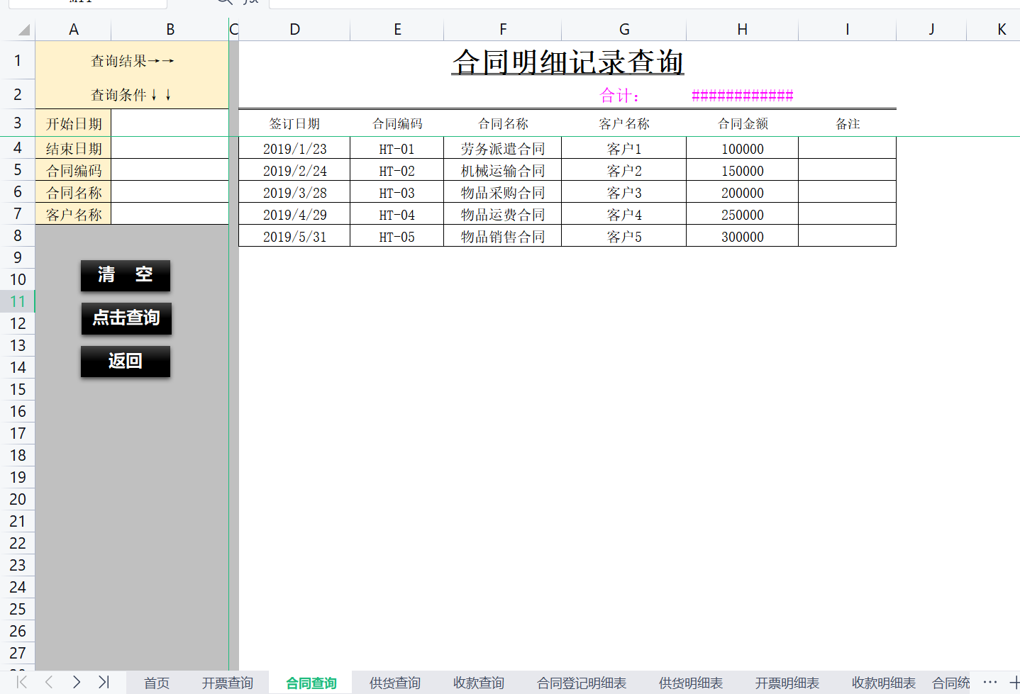The height and width of the screenshot is (694, 1020).
Task: Click the 返回 button to go back
Action: 126,362
